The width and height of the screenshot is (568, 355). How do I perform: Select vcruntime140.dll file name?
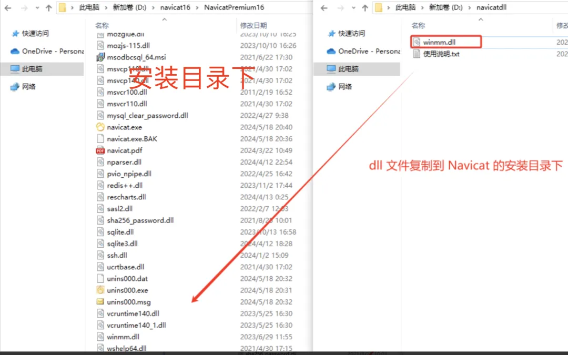pos(133,313)
